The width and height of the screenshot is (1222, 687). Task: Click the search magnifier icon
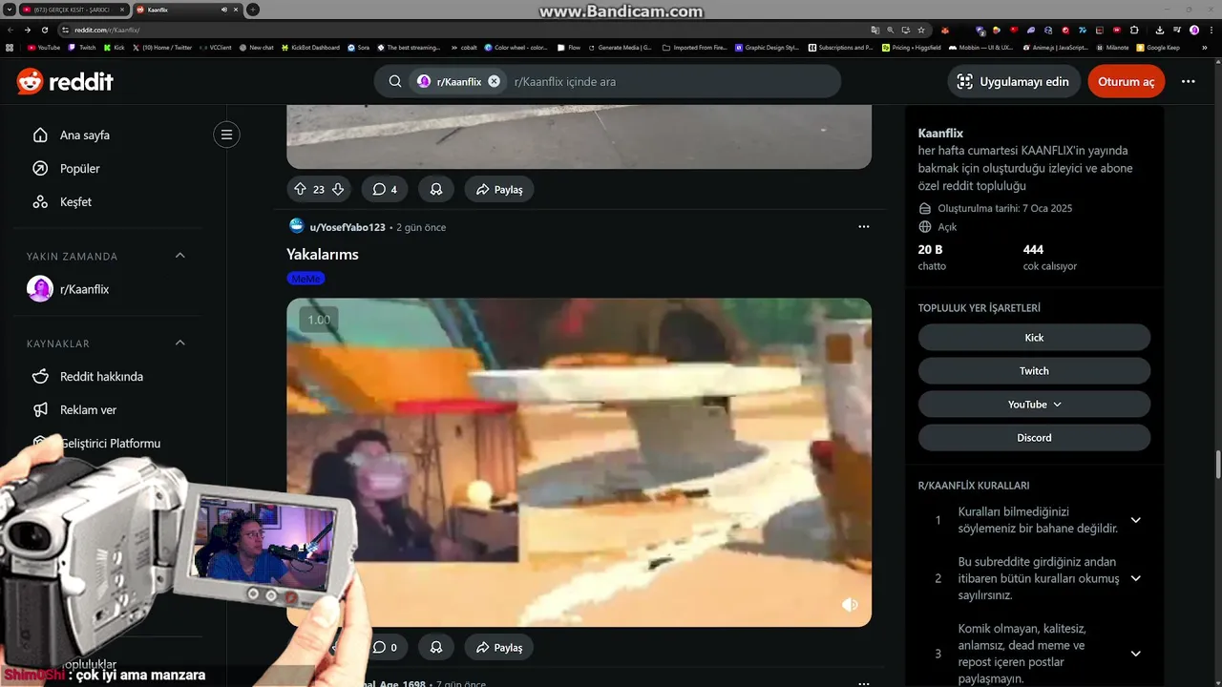point(395,81)
